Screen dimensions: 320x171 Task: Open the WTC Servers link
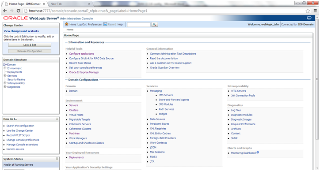(x=238, y=91)
